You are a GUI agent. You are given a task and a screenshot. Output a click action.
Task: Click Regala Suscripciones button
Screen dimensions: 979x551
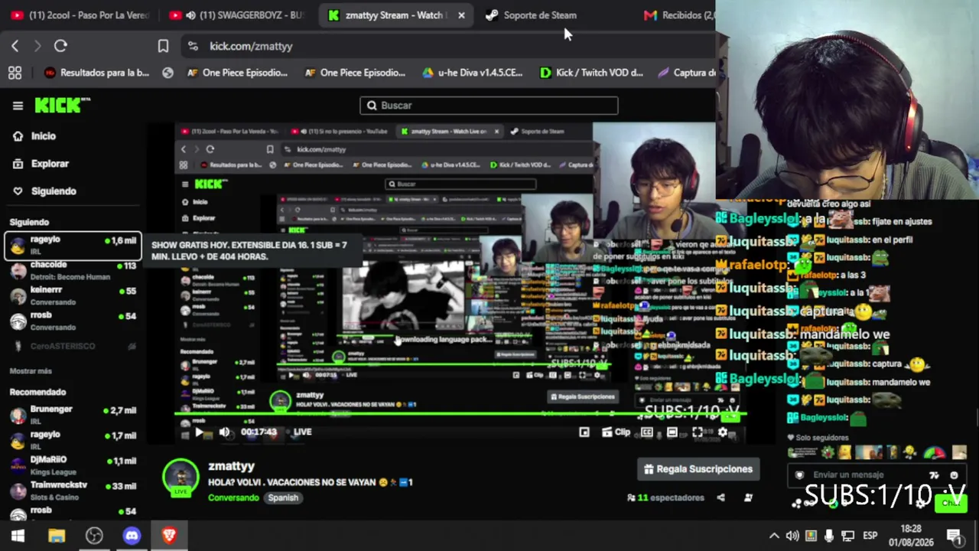point(698,469)
